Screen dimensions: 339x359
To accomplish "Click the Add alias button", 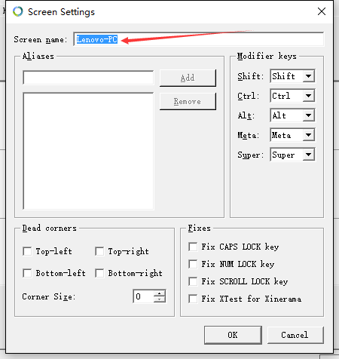I will point(188,78).
